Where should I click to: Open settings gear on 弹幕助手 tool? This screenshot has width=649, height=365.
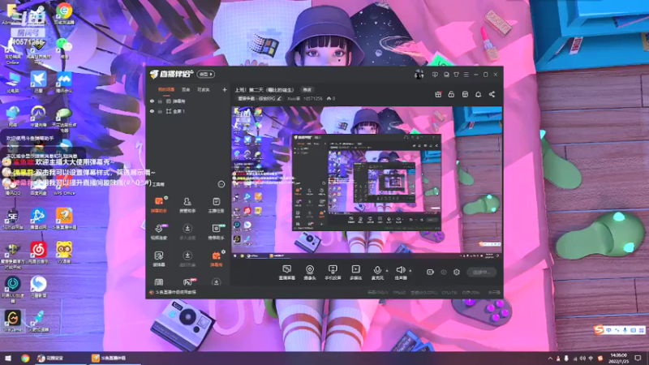point(166,198)
